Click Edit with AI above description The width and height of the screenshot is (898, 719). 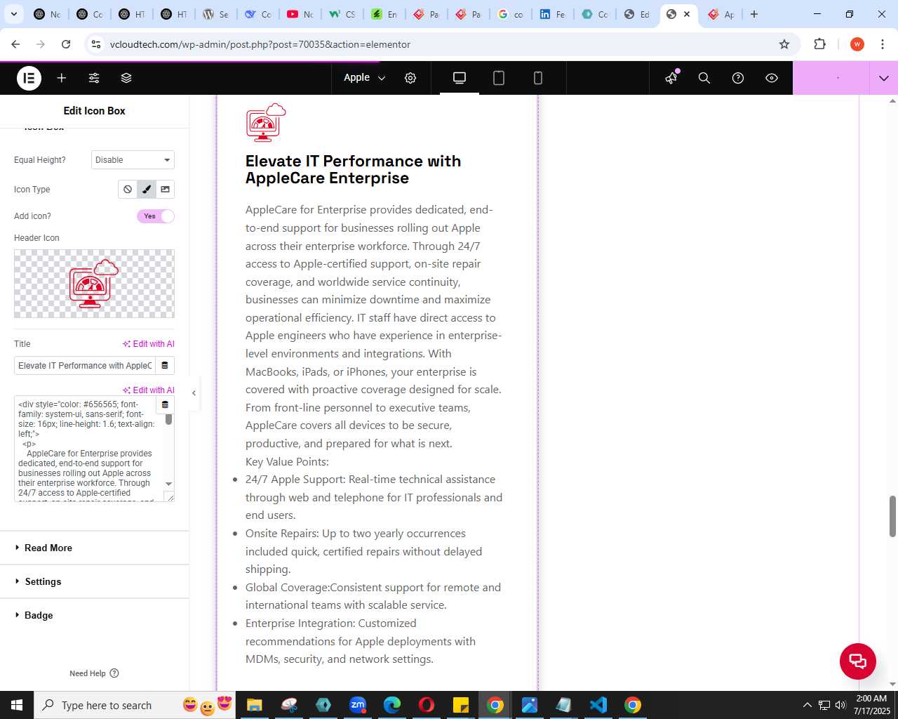click(x=149, y=390)
